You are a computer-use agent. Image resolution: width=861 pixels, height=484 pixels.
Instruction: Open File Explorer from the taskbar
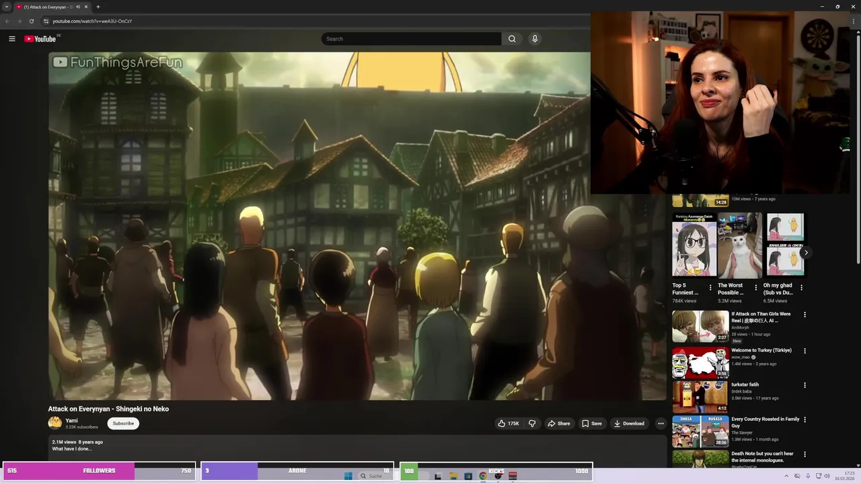453,476
